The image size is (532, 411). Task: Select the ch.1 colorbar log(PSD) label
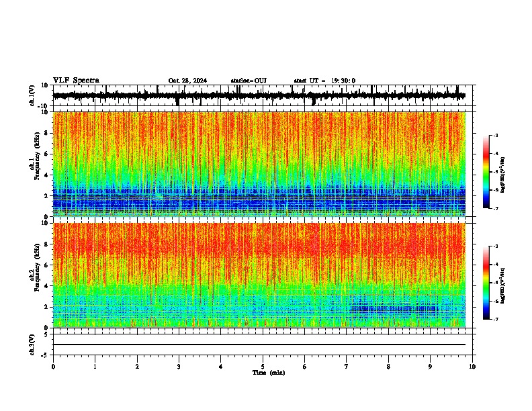pyautogui.click(x=503, y=175)
